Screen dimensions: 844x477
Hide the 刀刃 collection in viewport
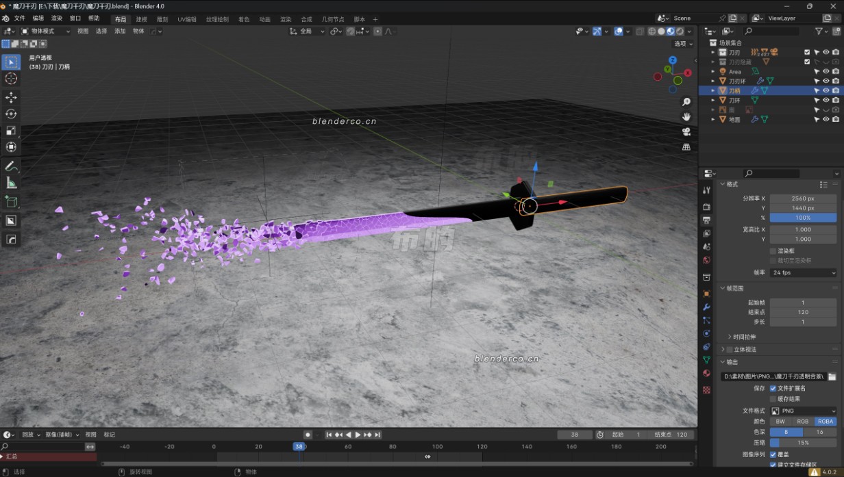click(x=826, y=52)
